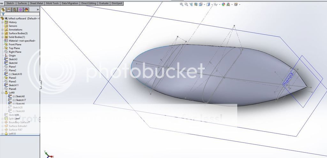Open the ConfigurationManager tab icon

point(15,10)
